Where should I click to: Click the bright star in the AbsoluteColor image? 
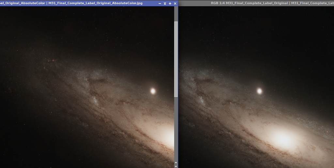click(153, 91)
